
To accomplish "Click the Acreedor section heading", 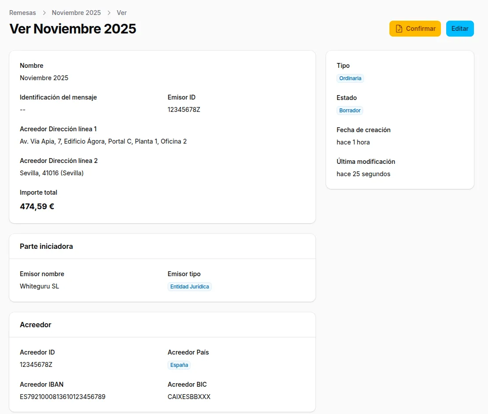I will (36, 325).
